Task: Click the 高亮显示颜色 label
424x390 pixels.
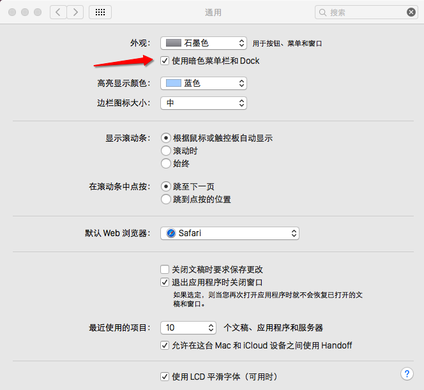Action: point(124,83)
